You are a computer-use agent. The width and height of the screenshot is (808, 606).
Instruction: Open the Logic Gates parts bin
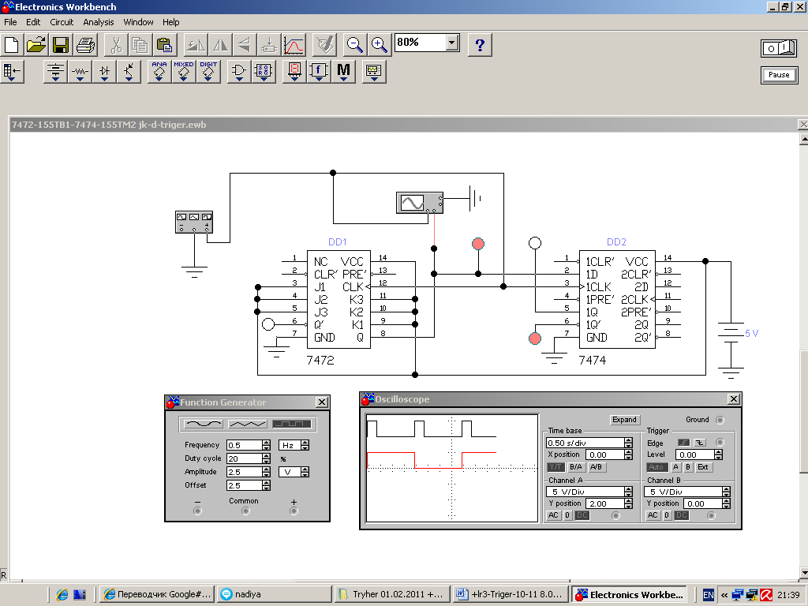point(238,72)
